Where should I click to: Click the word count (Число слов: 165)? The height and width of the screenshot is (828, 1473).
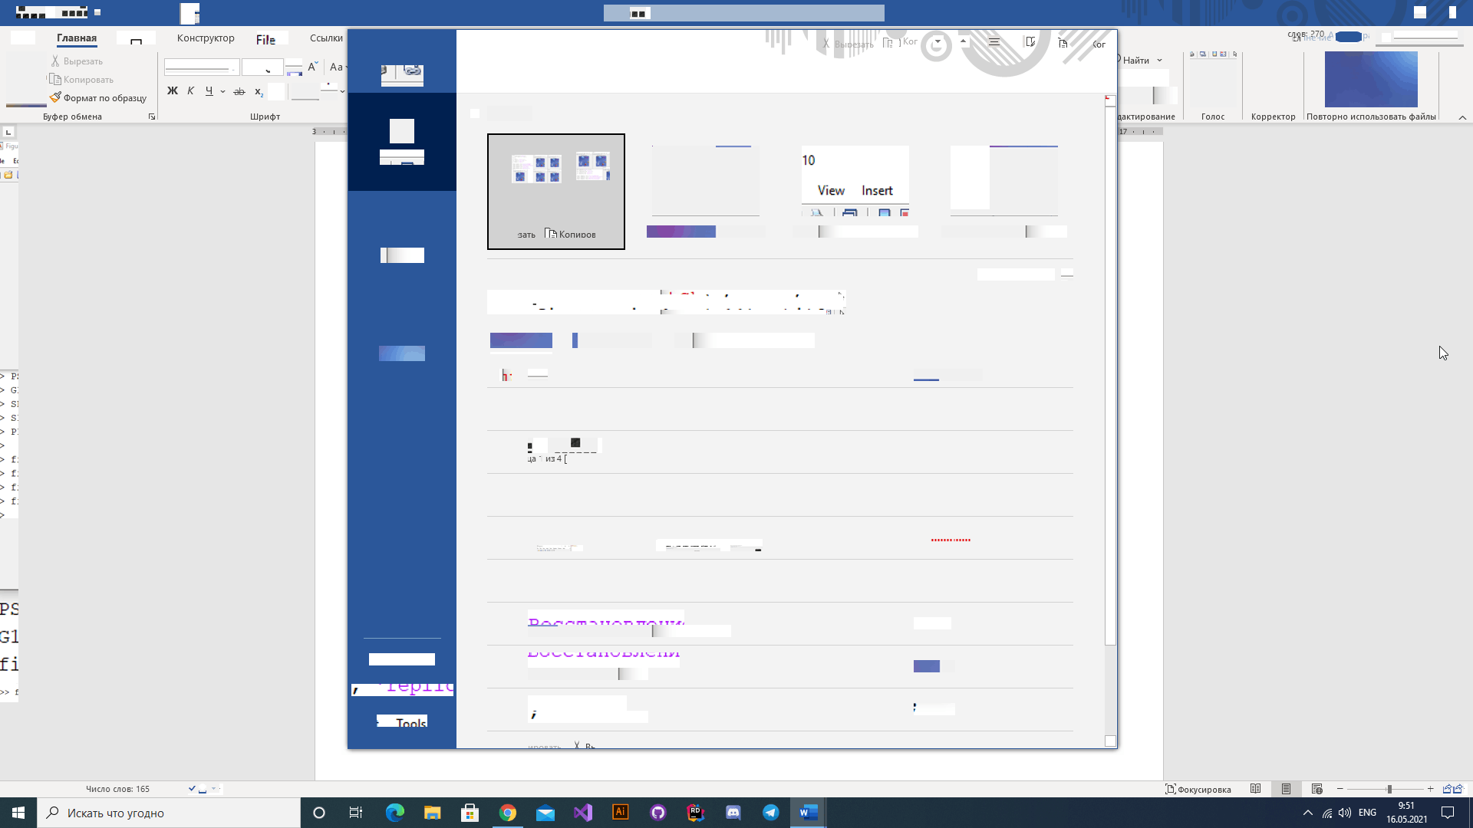tap(117, 789)
